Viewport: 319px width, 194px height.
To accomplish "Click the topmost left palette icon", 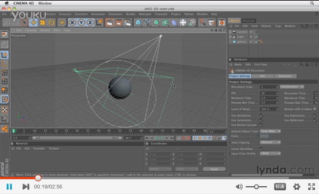I will [x=4, y=34].
